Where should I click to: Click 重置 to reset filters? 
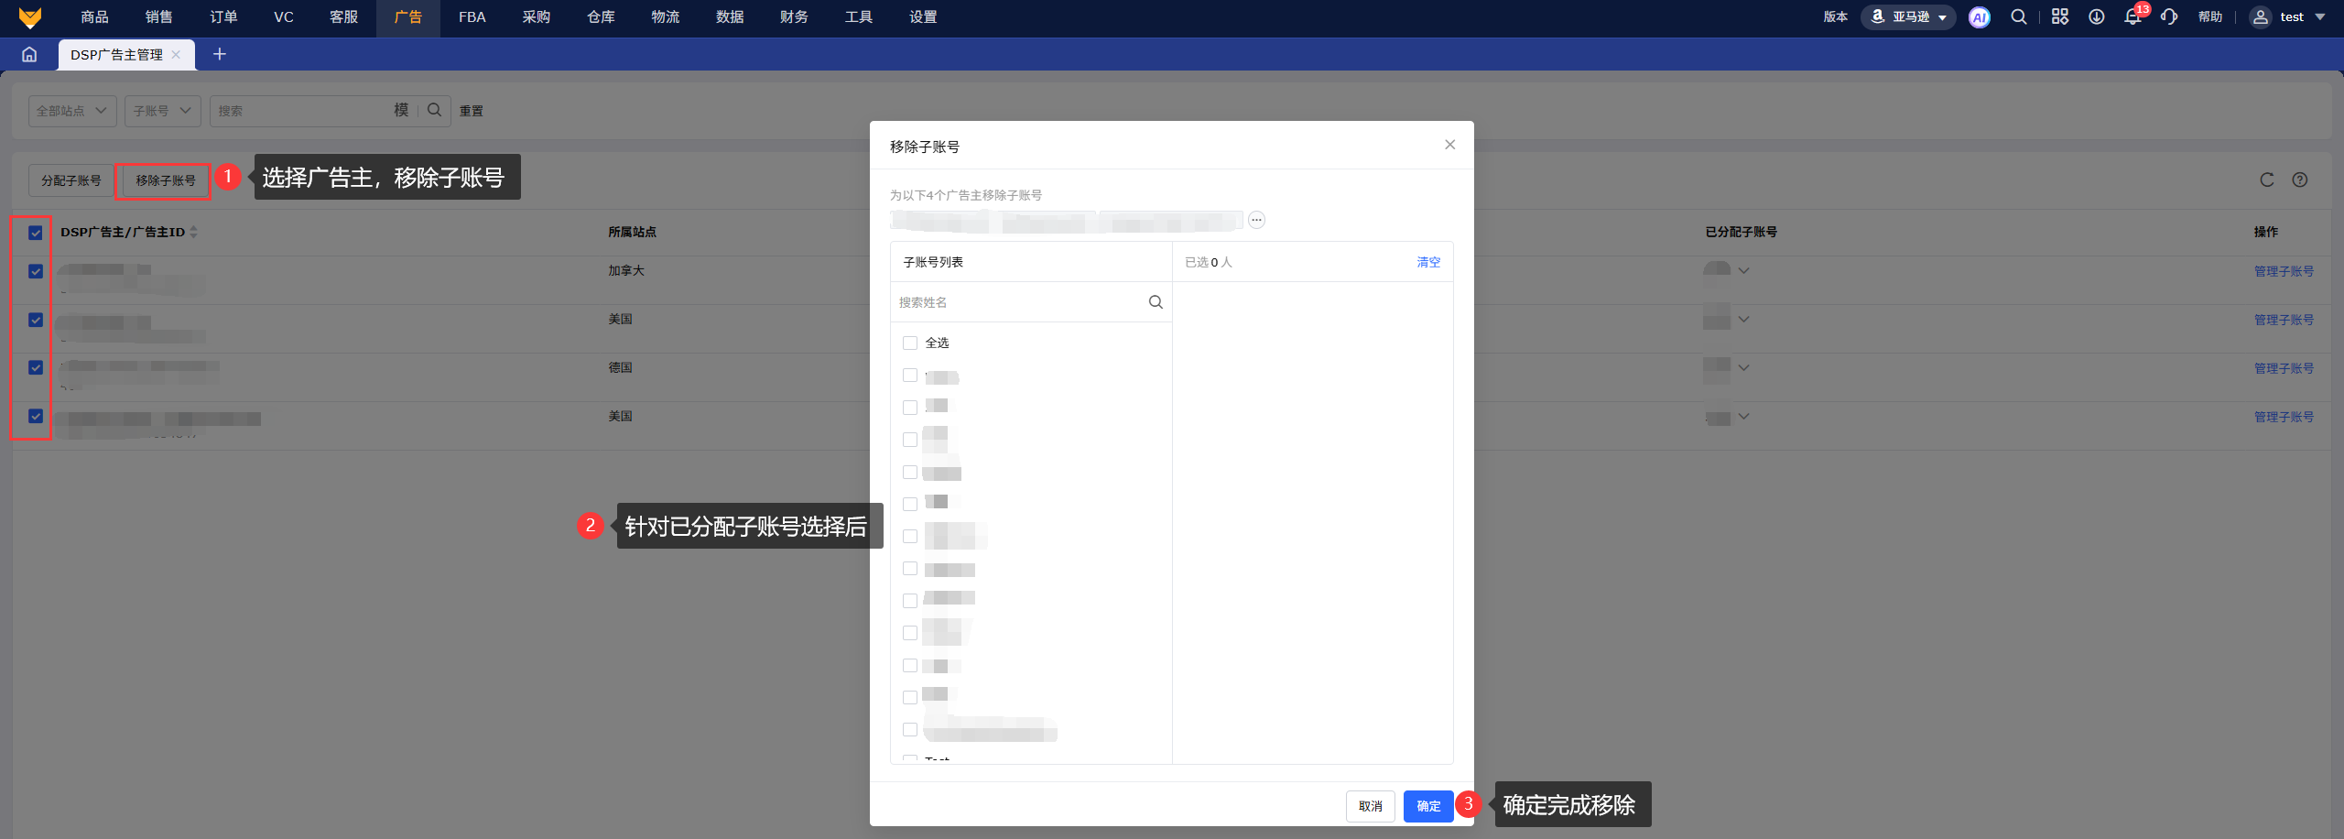(x=472, y=111)
